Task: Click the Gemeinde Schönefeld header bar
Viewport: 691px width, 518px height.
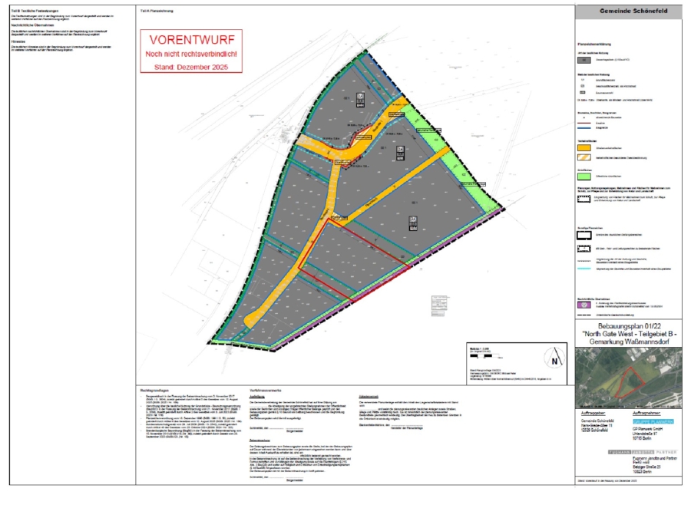Action: click(x=628, y=12)
